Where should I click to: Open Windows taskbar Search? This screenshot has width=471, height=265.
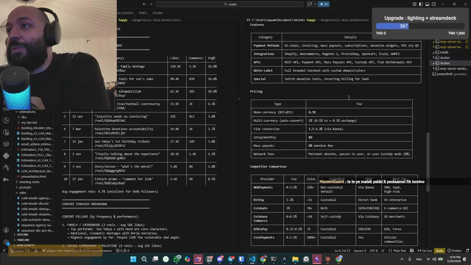pyautogui.click(x=144, y=259)
